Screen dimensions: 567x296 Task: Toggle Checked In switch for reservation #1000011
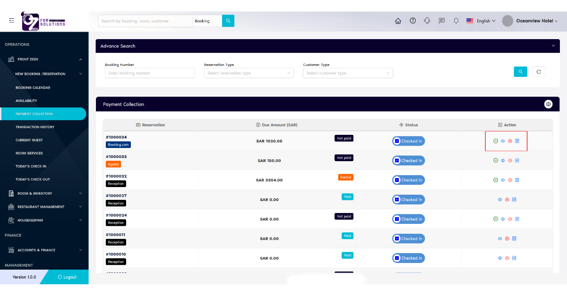click(408, 238)
